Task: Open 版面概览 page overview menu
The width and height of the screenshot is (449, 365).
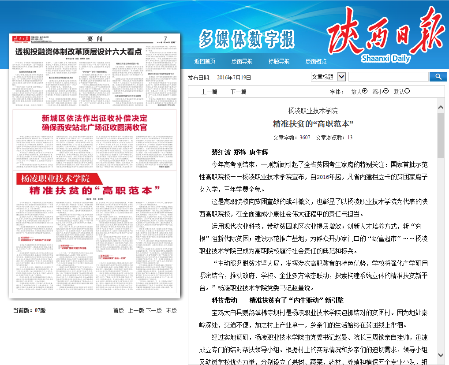Action: click(x=316, y=61)
